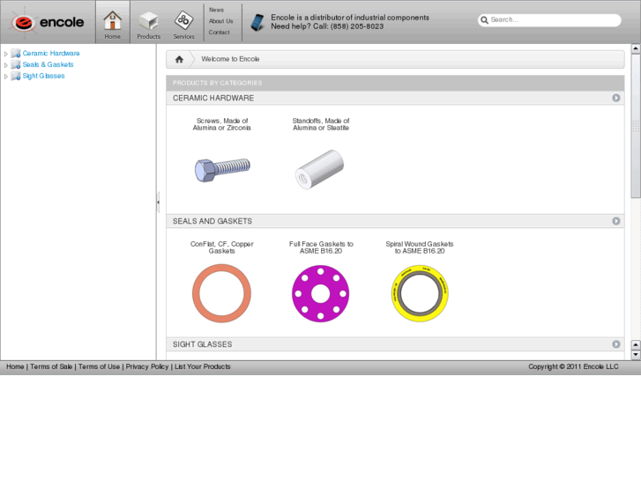Screen dimensions: 641x480
Task: Click the Privacy Policy footer link
Action: click(x=146, y=366)
